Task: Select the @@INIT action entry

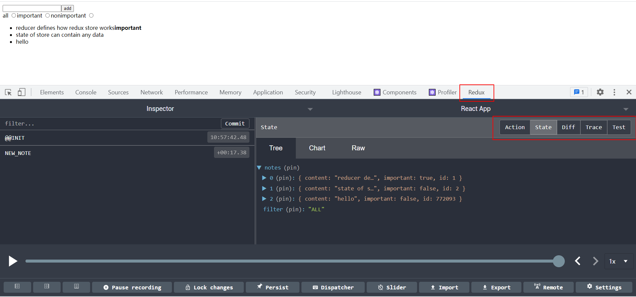Action: point(127,138)
